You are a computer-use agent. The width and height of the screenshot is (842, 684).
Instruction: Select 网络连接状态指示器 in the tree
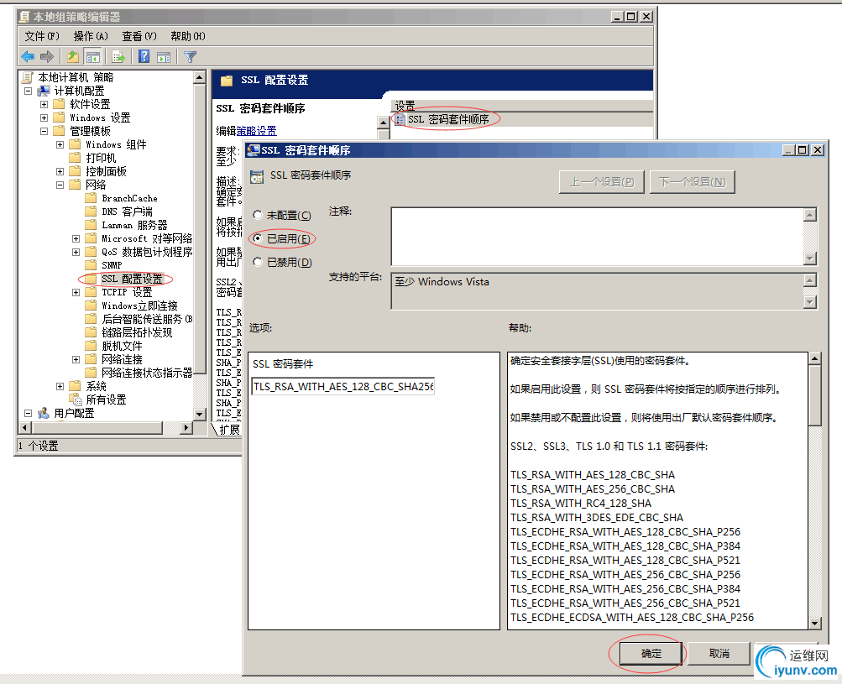(x=147, y=373)
